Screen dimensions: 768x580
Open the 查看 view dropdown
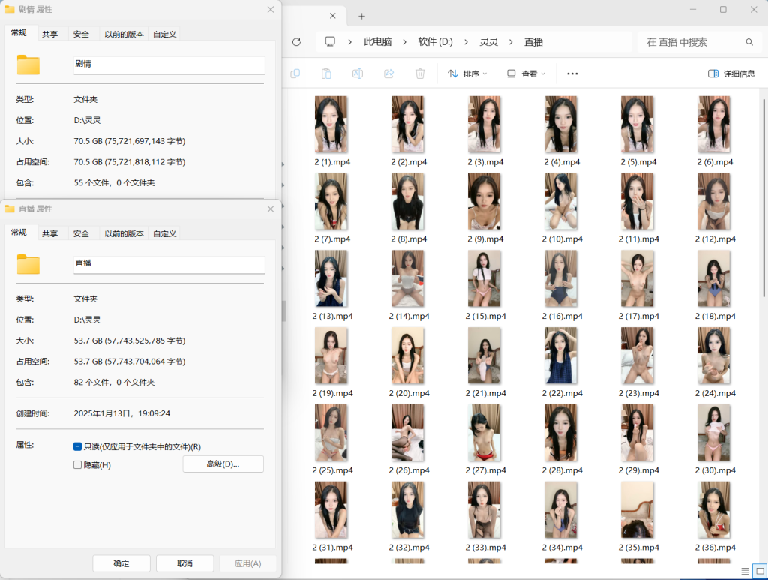coord(526,74)
